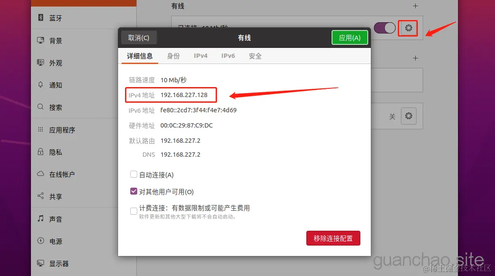Viewport: 495px width, 276px height.
Task: Uncheck 对其他用户可用 option
Action: (x=133, y=191)
